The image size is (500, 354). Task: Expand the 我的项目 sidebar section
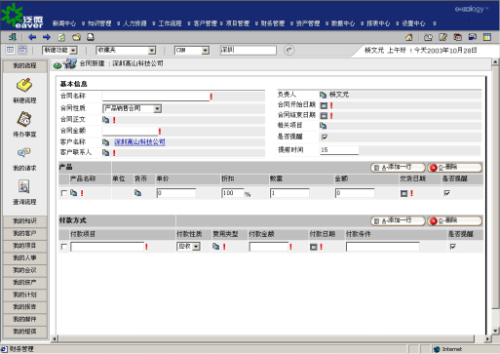pos(24,246)
